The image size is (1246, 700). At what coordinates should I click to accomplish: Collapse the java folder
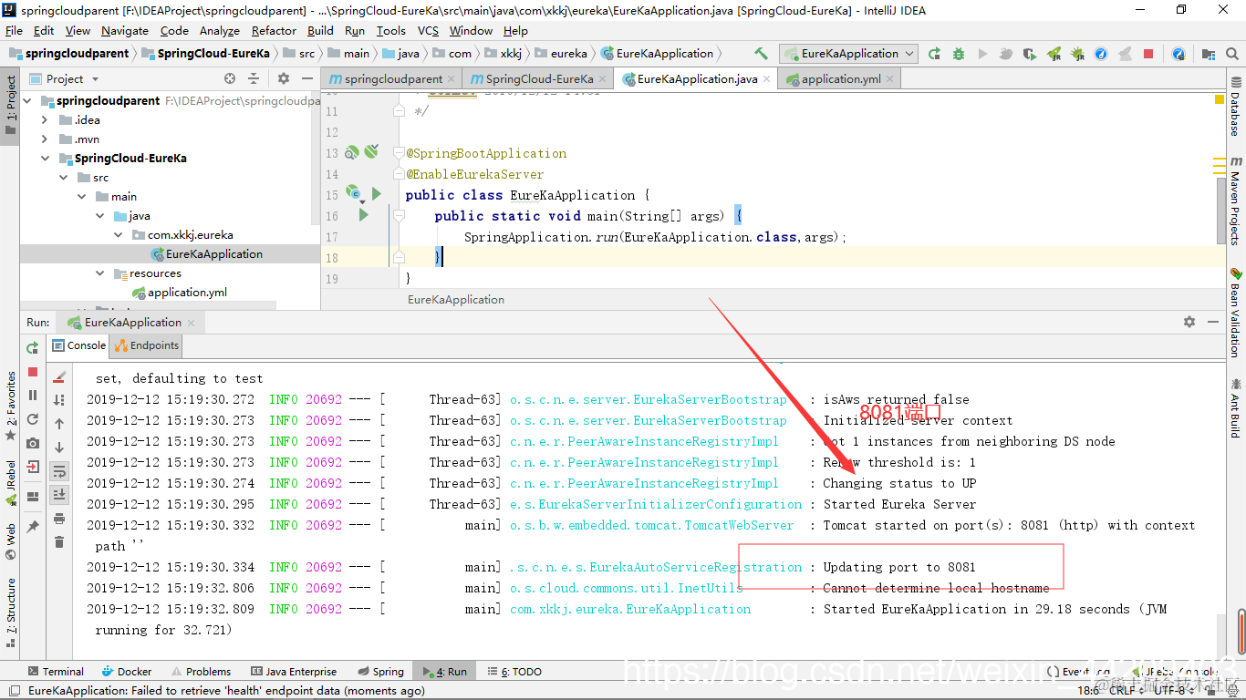pos(99,215)
